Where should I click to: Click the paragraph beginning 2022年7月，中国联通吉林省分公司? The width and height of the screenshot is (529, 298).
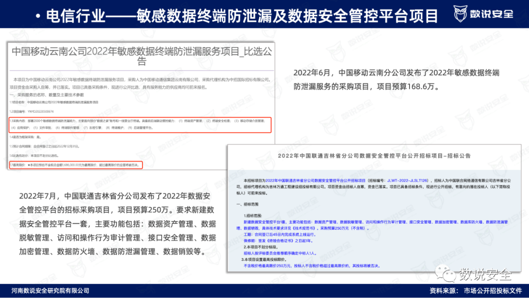point(118,224)
